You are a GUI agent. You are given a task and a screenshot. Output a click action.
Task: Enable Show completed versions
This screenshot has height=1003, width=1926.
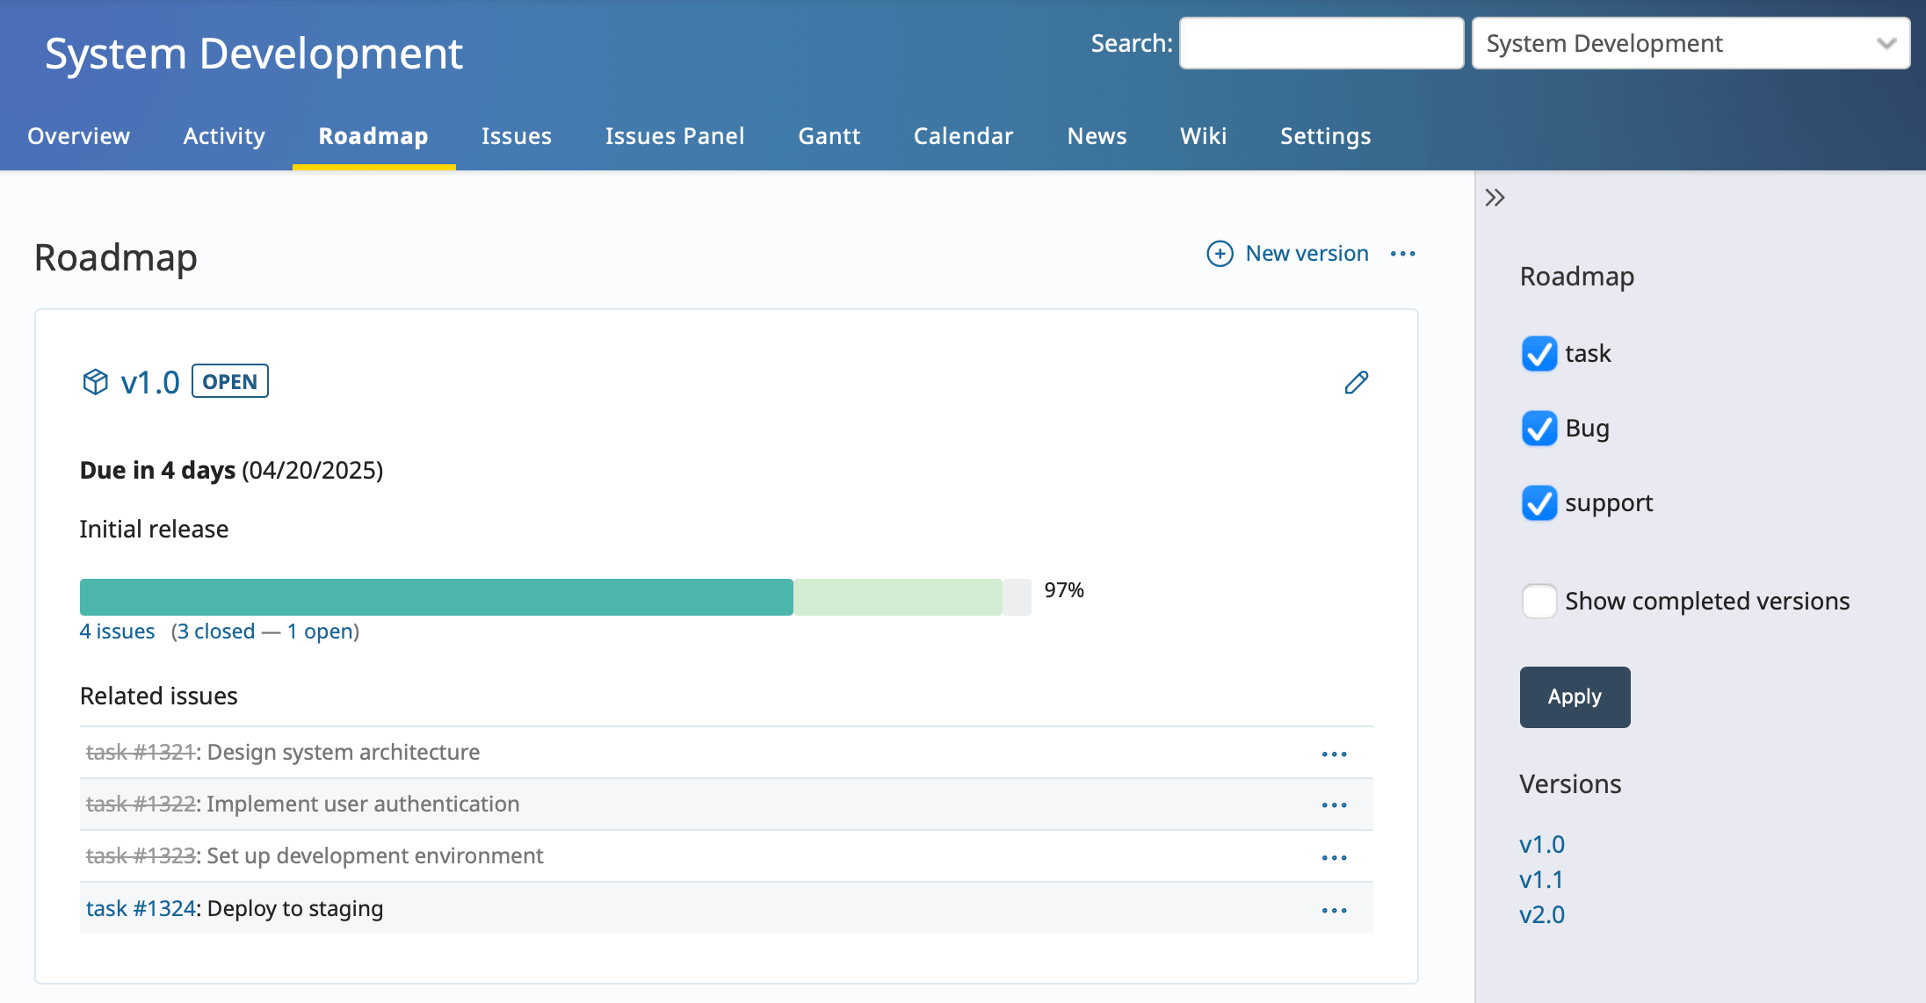click(1539, 601)
